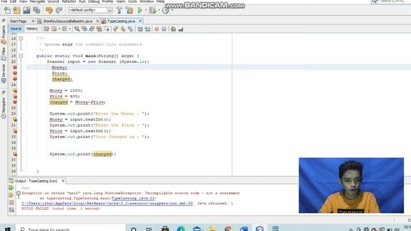This screenshot has height=231, width=411.
Task: Click the Redo arrow icon
Action: pyautogui.click(x=59, y=10)
